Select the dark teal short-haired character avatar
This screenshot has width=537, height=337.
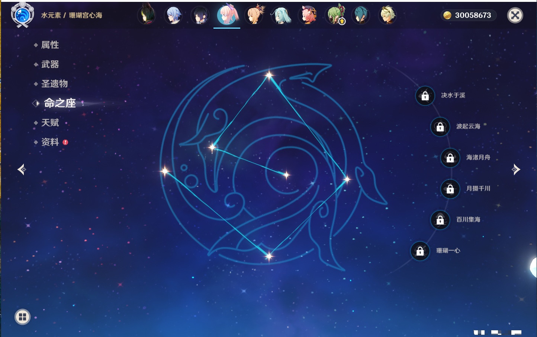point(361,15)
